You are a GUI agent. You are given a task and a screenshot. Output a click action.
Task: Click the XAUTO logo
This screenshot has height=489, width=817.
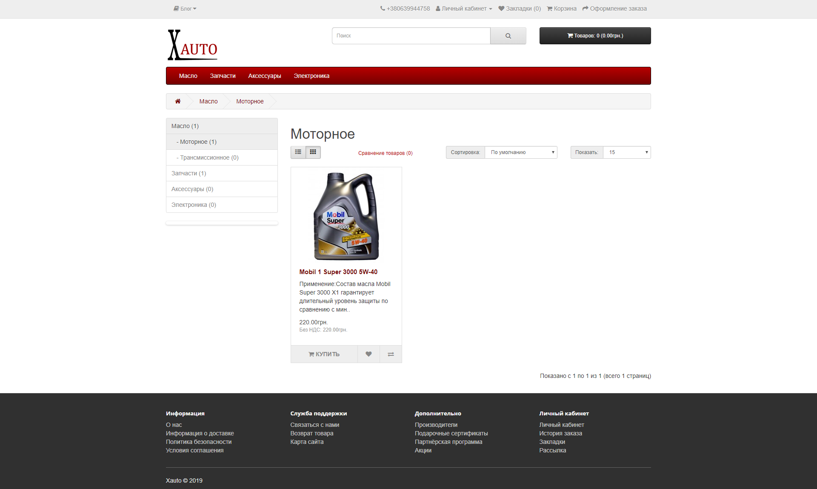192,45
